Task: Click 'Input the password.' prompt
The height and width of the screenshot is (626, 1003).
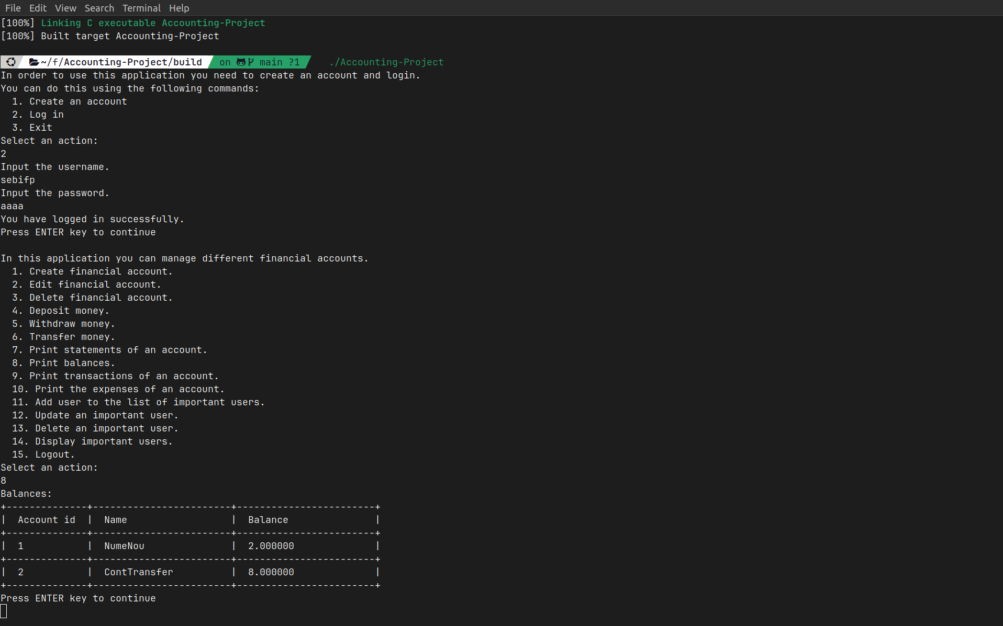Action: [x=55, y=193]
